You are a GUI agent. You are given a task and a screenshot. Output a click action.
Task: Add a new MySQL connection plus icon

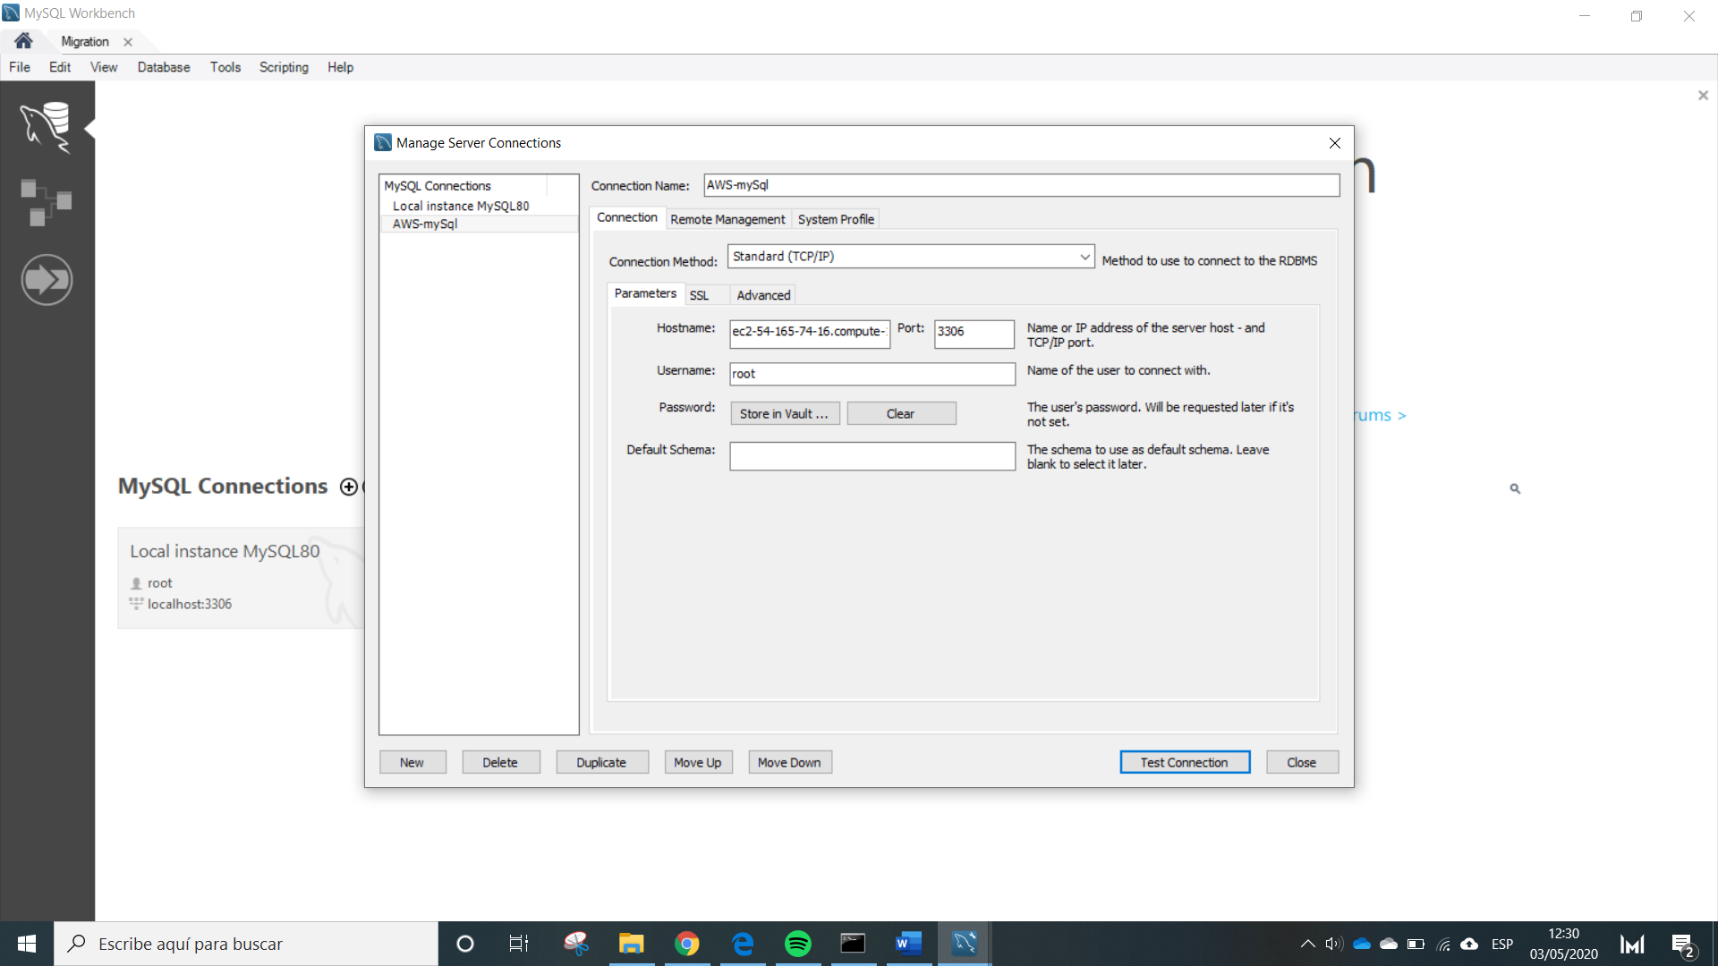click(x=349, y=487)
